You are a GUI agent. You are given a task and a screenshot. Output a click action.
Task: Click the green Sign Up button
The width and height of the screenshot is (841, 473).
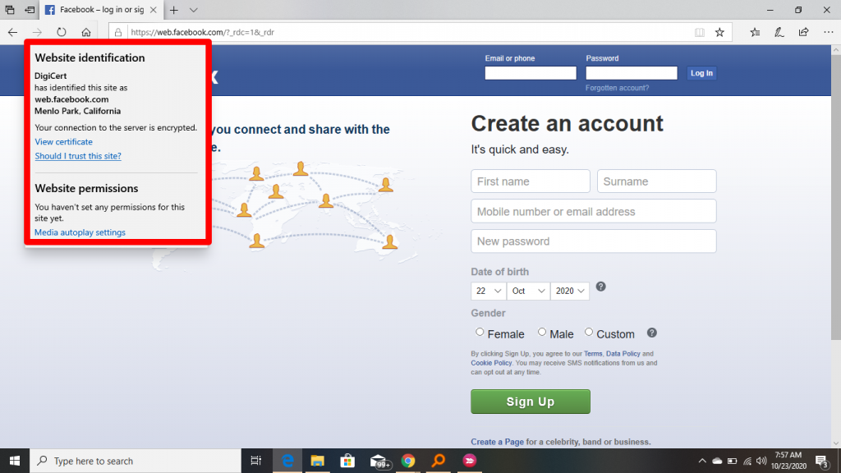click(530, 402)
